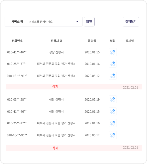147x164 pixels.
Task: Open the 서비스 명 dropdown arrow
Action: 77,22
